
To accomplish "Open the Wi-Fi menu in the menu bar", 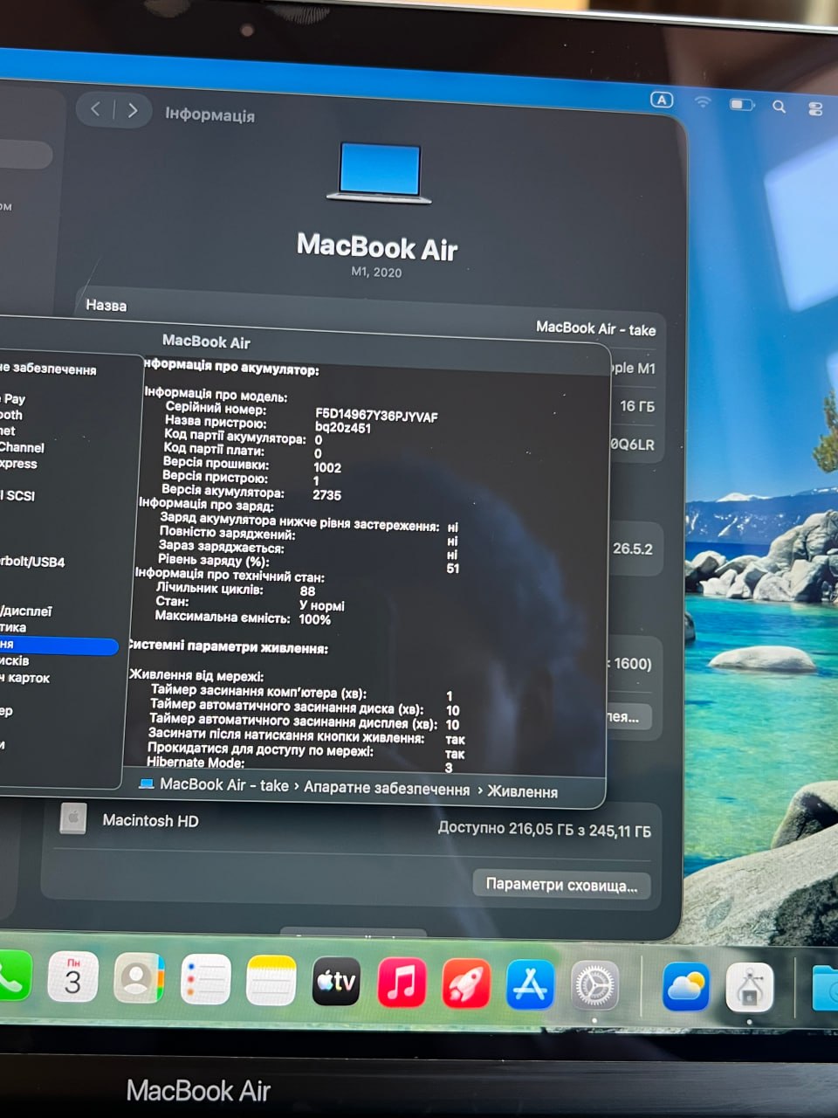I will (703, 102).
